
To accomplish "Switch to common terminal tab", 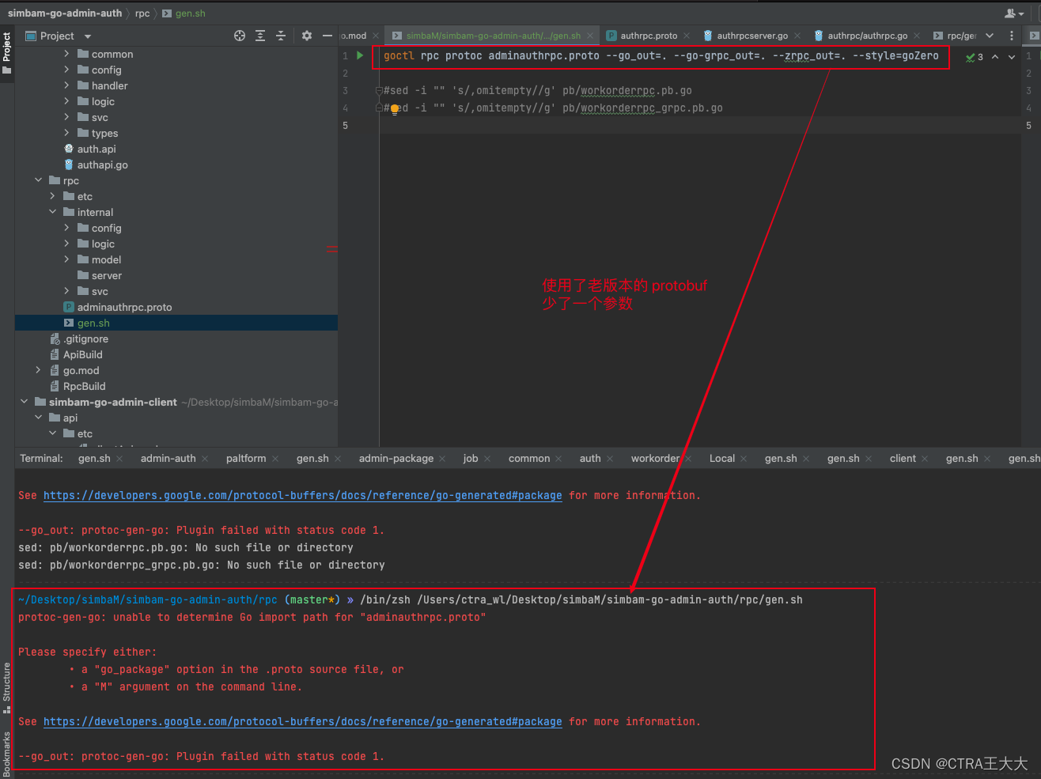I will click(x=529, y=458).
